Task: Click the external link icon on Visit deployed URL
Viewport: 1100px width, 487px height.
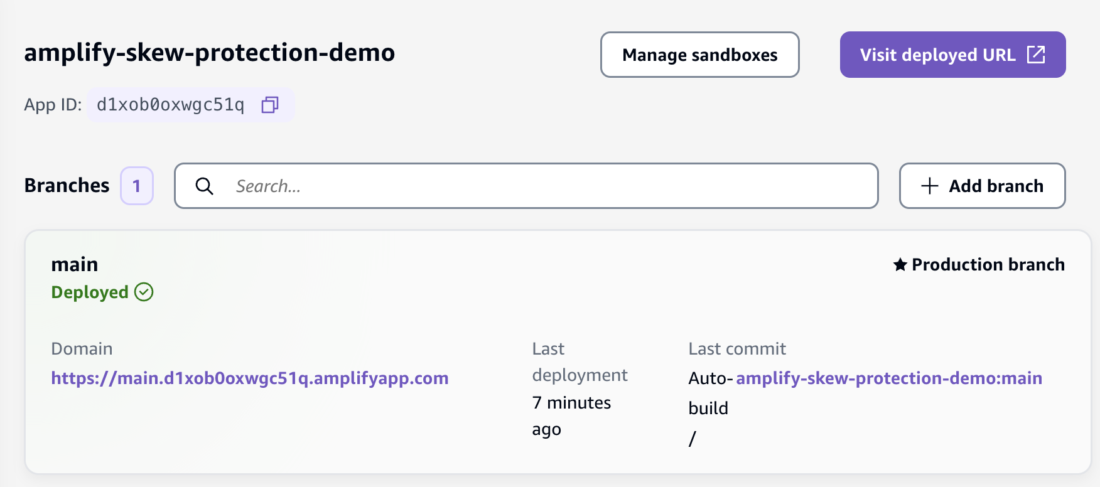Action: coord(1037,55)
